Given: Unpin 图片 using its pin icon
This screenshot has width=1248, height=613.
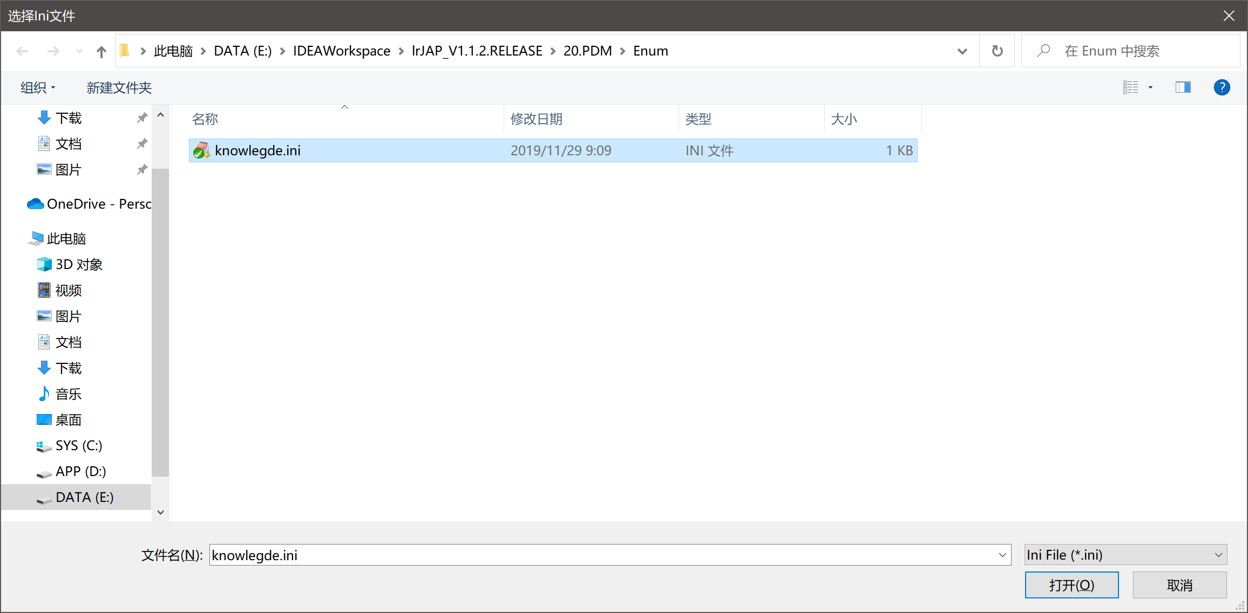Looking at the screenshot, I should point(142,170).
